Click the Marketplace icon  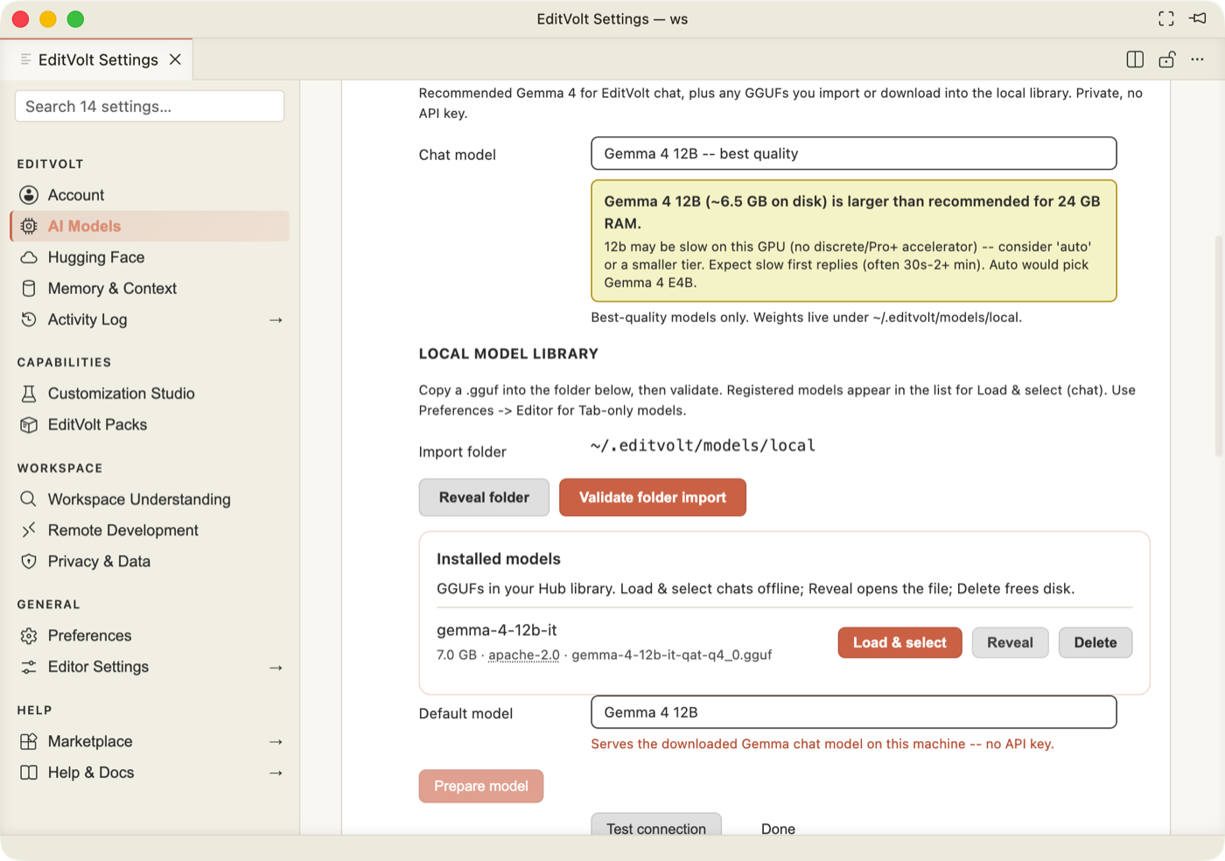(29, 741)
